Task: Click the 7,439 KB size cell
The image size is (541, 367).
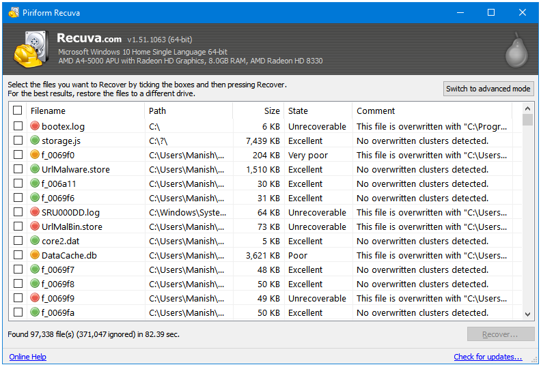Action: pos(262,141)
